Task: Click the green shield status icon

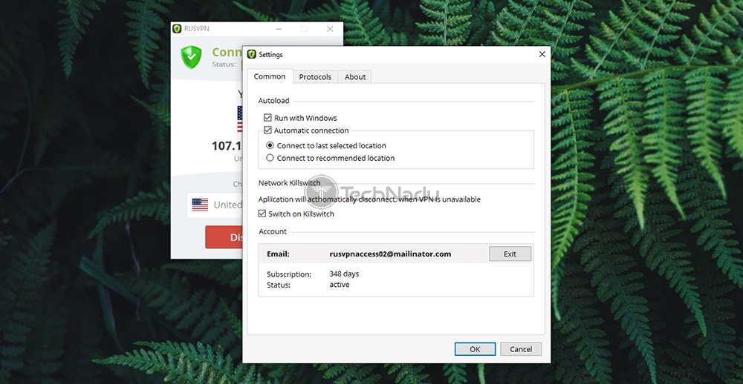Action: [x=191, y=57]
